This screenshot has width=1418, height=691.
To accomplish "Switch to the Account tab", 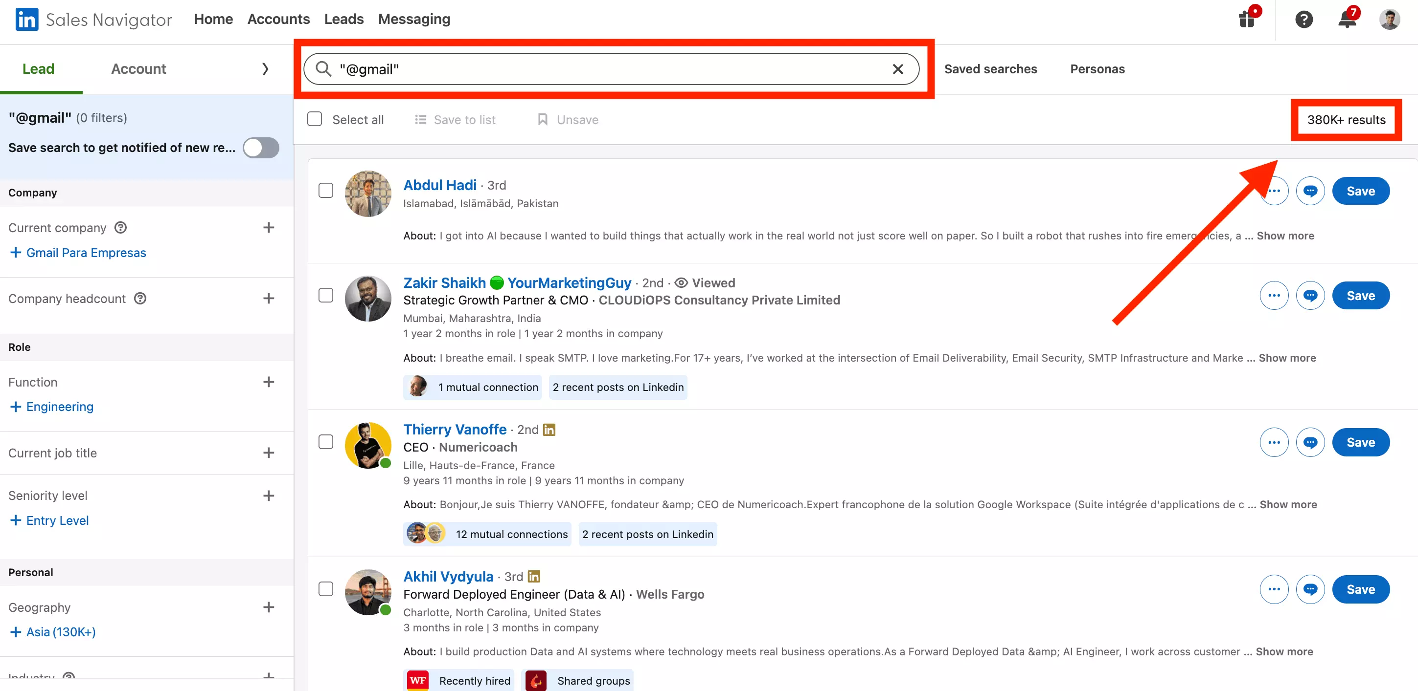I will pyautogui.click(x=138, y=69).
